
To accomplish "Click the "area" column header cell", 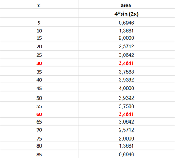I will pos(126,4).
